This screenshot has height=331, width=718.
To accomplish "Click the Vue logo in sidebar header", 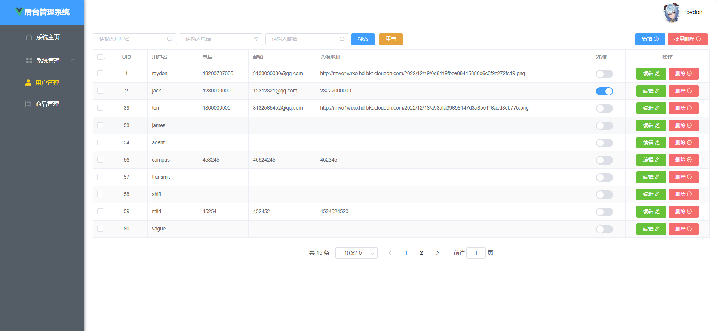I will pos(19,12).
